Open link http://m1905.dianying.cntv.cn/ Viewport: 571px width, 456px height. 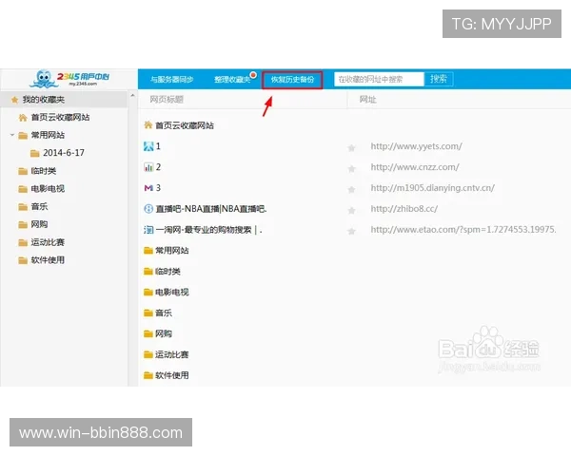pos(433,188)
